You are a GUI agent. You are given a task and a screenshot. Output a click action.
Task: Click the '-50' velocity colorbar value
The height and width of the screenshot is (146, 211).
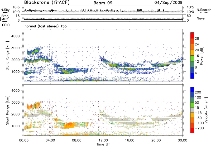point(198,118)
